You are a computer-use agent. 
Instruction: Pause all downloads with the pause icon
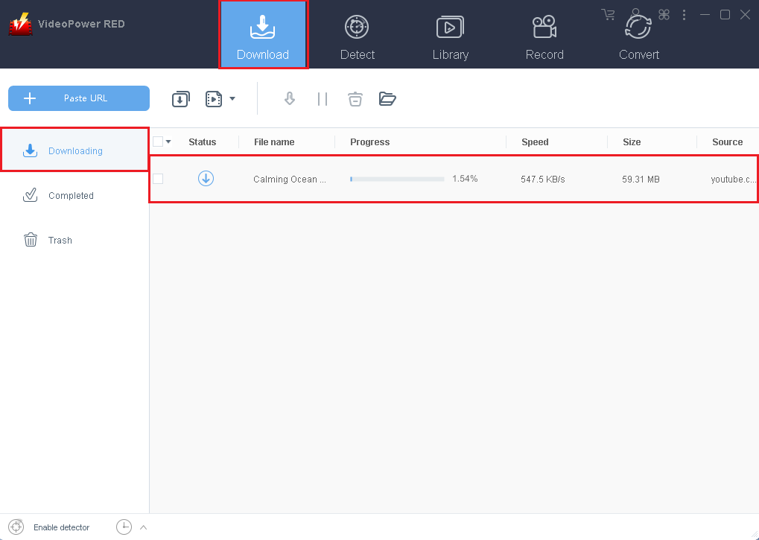(x=323, y=98)
